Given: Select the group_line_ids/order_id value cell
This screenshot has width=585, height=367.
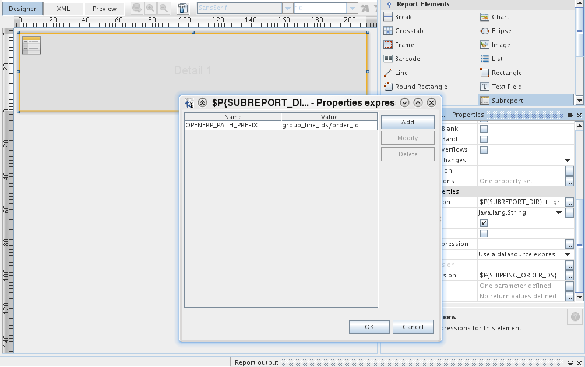Looking at the screenshot, I should pyautogui.click(x=329, y=125).
